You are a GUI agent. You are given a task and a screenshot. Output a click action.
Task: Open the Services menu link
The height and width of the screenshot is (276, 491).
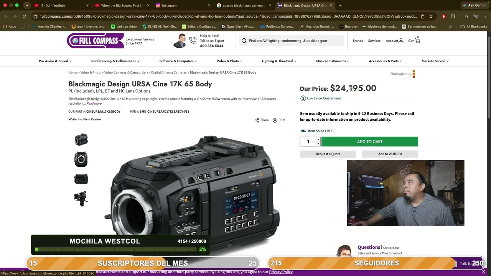coord(374,41)
